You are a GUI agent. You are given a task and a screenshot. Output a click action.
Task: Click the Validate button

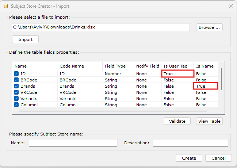click(x=177, y=121)
